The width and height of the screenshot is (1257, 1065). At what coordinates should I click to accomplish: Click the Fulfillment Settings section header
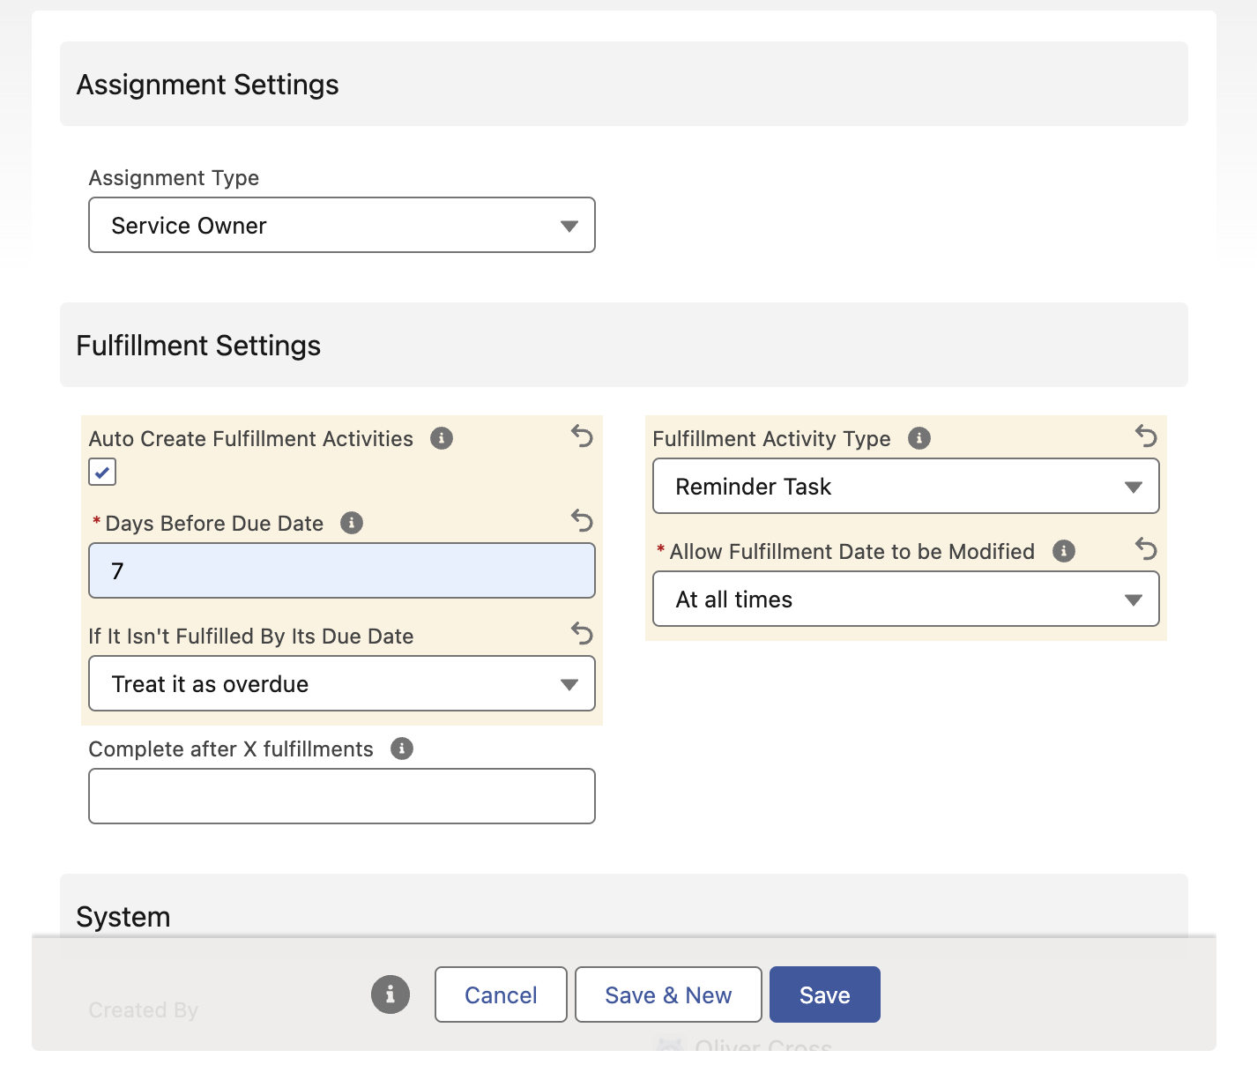(x=624, y=345)
